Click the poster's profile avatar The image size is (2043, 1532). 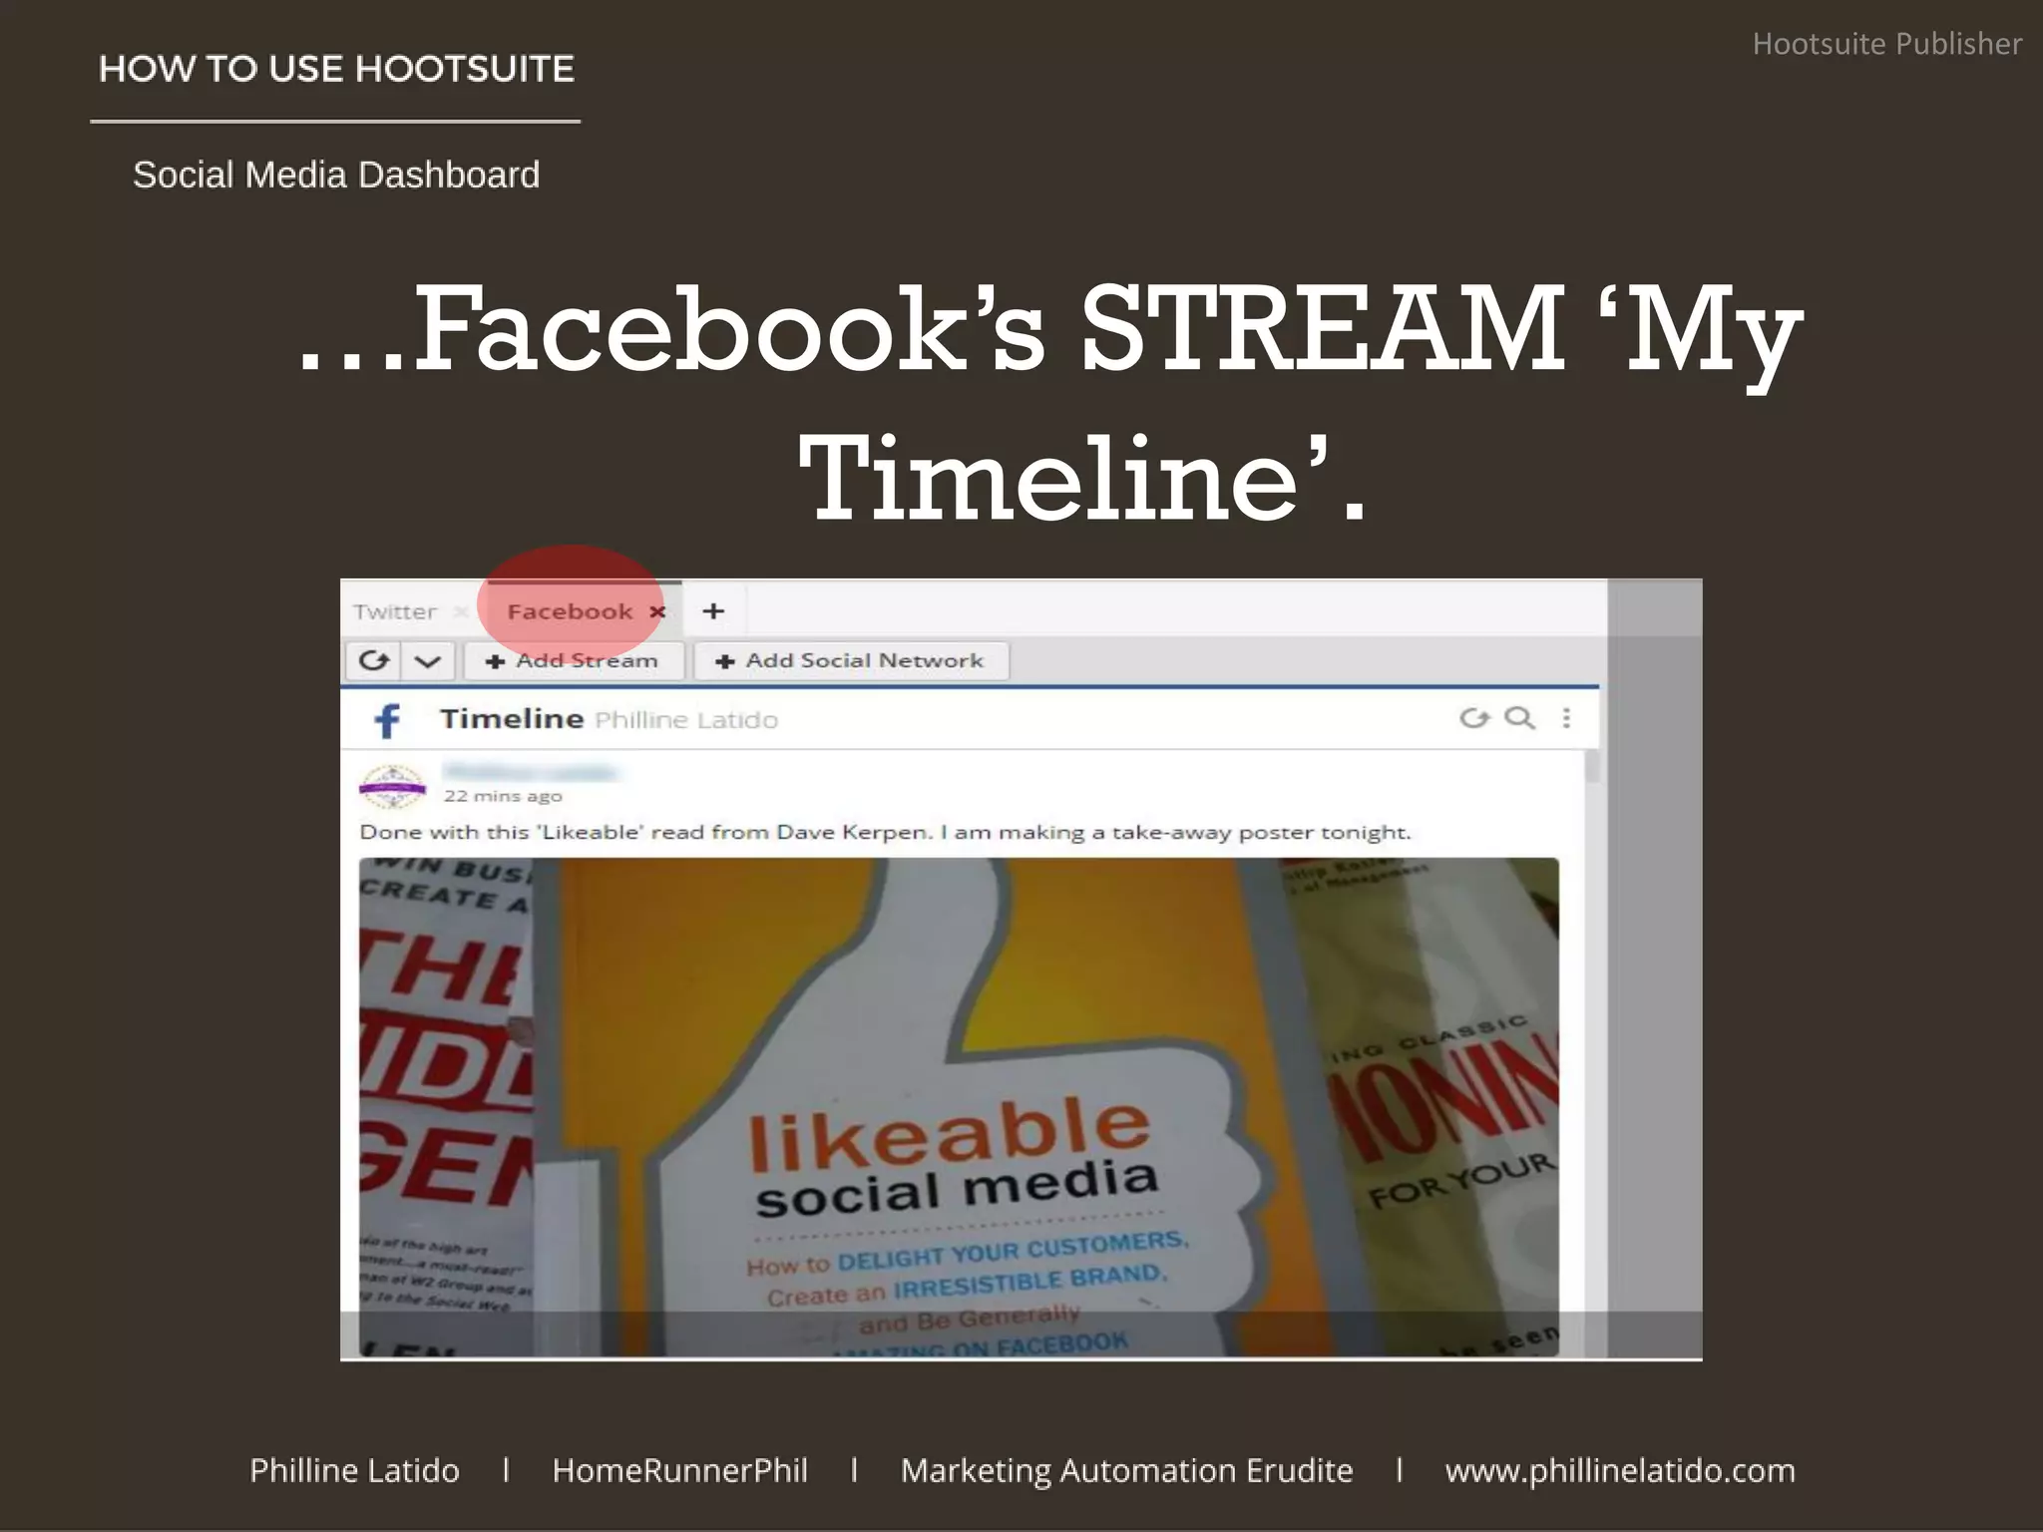pyautogui.click(x=392, y=787)
